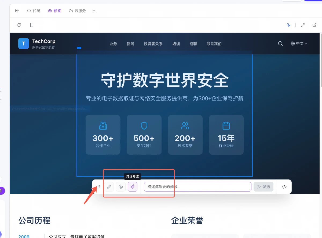The image size is (322, 238).
Task: Focus the 描述你想要的修改 input field
Action: pos(198,187)
